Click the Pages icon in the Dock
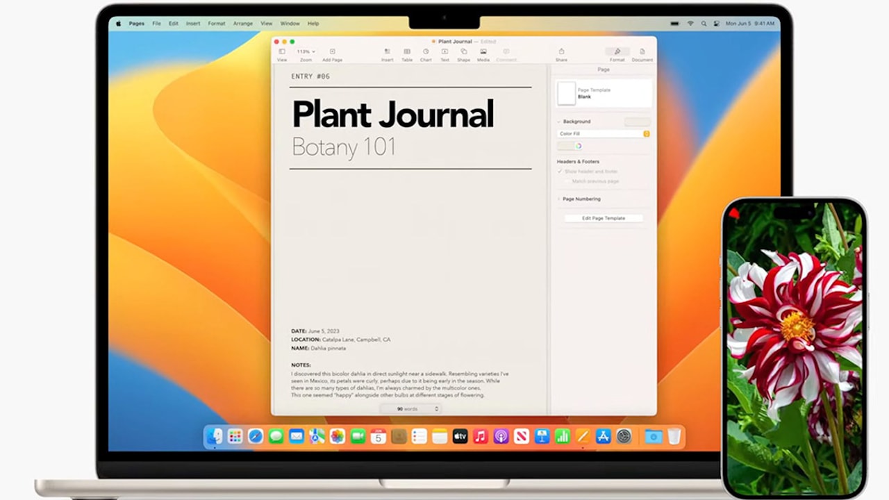Screen dimensions: 889x500 coord(583,436)
